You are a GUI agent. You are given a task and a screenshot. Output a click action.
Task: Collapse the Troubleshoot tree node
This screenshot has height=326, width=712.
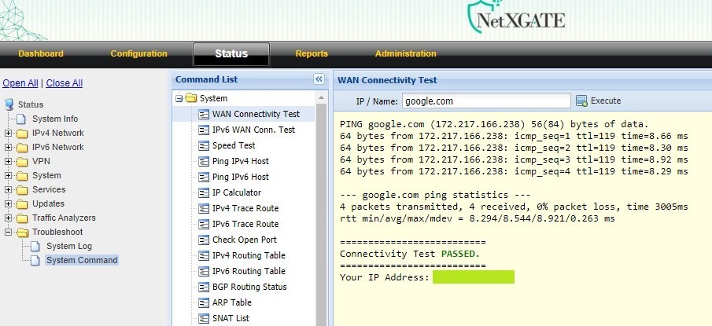[x=9, y=232]
